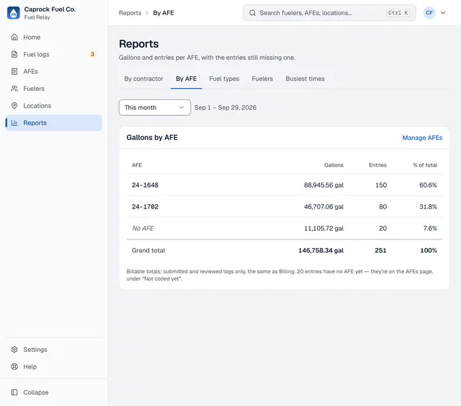Click the Collapse sidebar panel icon
The height and width of the screenshot is (406, 461).
tap(14, 392)
